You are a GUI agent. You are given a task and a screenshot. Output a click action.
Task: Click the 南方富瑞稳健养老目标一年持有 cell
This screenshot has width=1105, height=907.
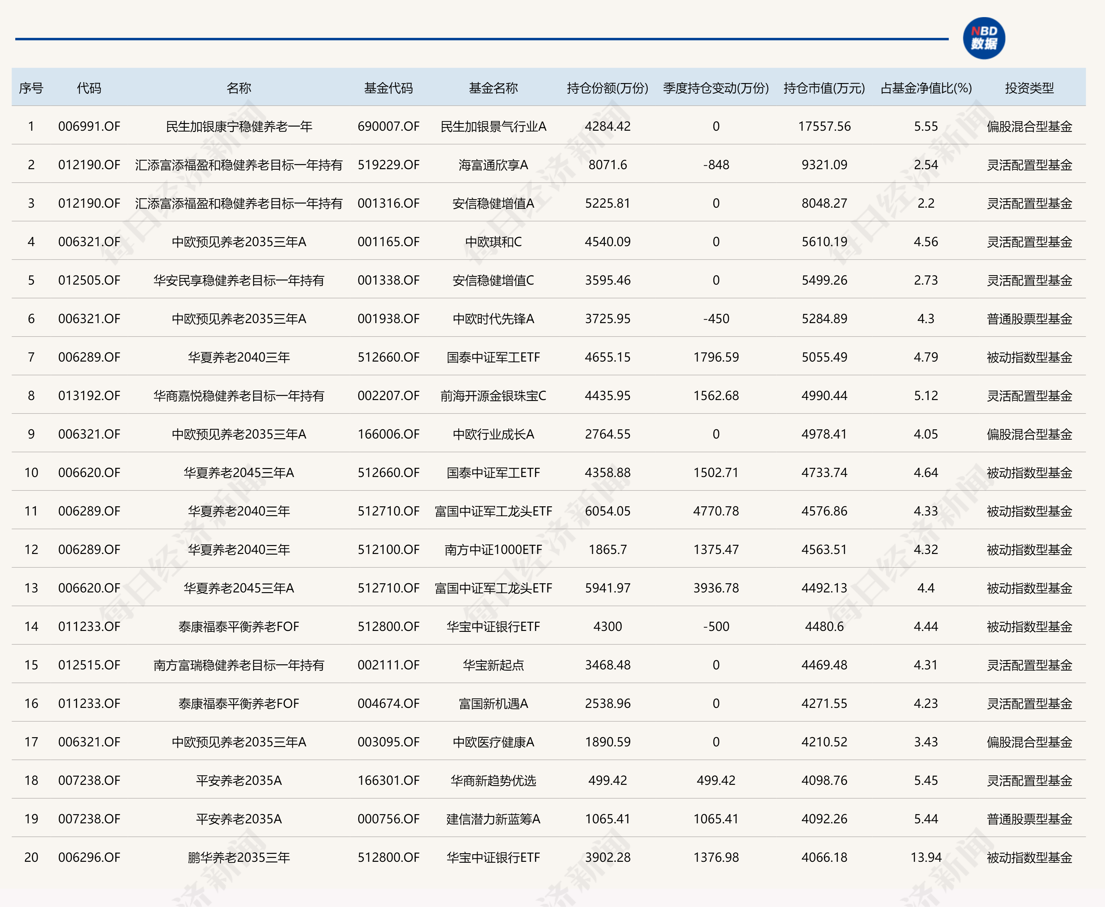(x=239, y=665)
